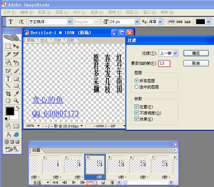214x187 pixels.
Task: Click the black text color swatch
Action: point(200,22)
